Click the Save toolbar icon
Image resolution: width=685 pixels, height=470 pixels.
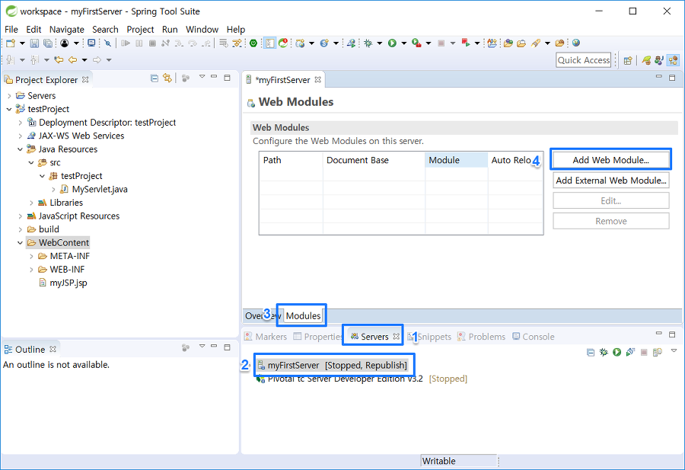(x=34, y=43)
